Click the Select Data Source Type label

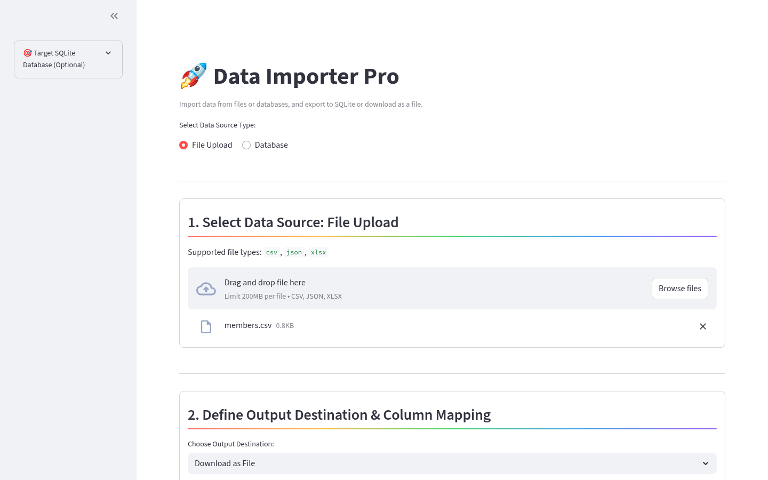pyautogui.click(x=218, y=125)
